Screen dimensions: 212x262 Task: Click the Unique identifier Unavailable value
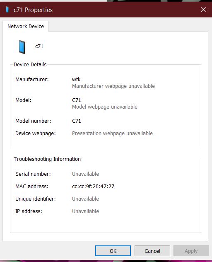point(85,199)
